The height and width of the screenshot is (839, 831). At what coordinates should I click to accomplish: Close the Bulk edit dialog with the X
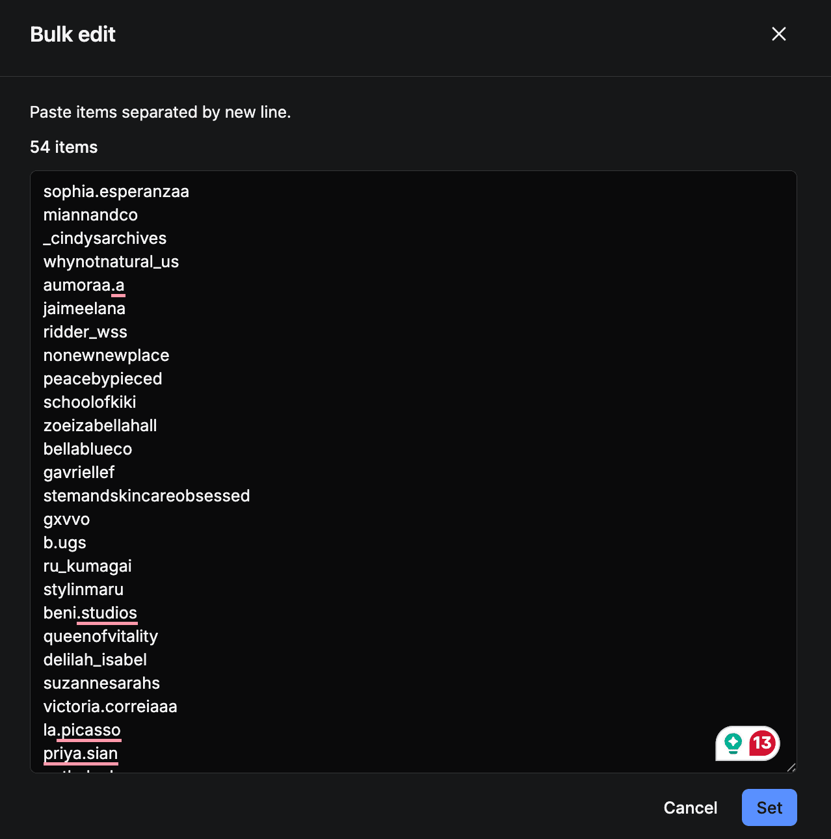click(x=778, y=34)
